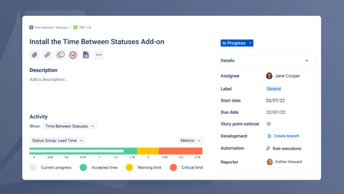Viewport: 344px width, 194px height.
Task: Click the yellow Warning limit legend swatch
Action: (x=129, y=168)
